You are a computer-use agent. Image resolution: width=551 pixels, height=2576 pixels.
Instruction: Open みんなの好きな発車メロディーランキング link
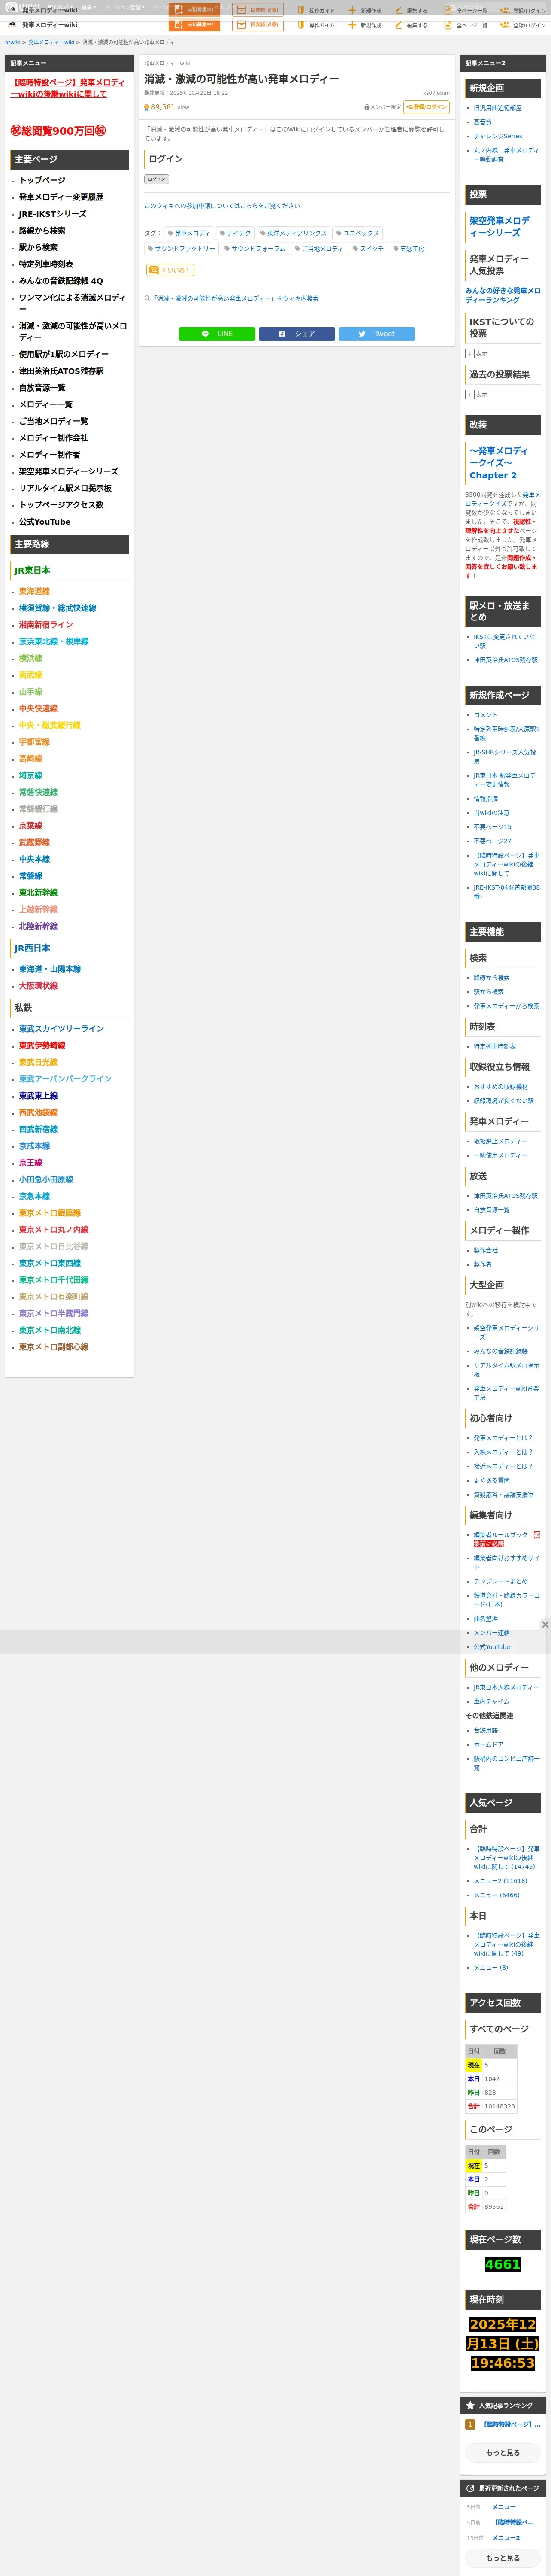(x=502, y=295)
